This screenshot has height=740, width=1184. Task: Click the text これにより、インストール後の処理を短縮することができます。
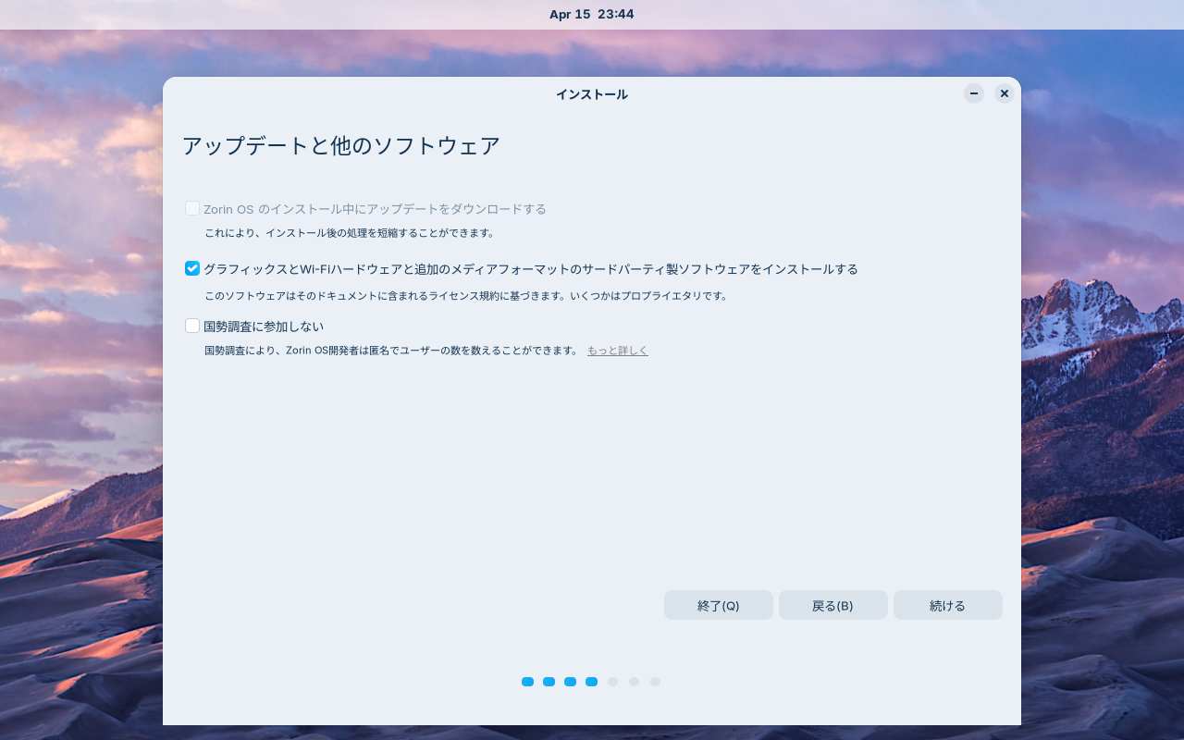tap(350, 233)
